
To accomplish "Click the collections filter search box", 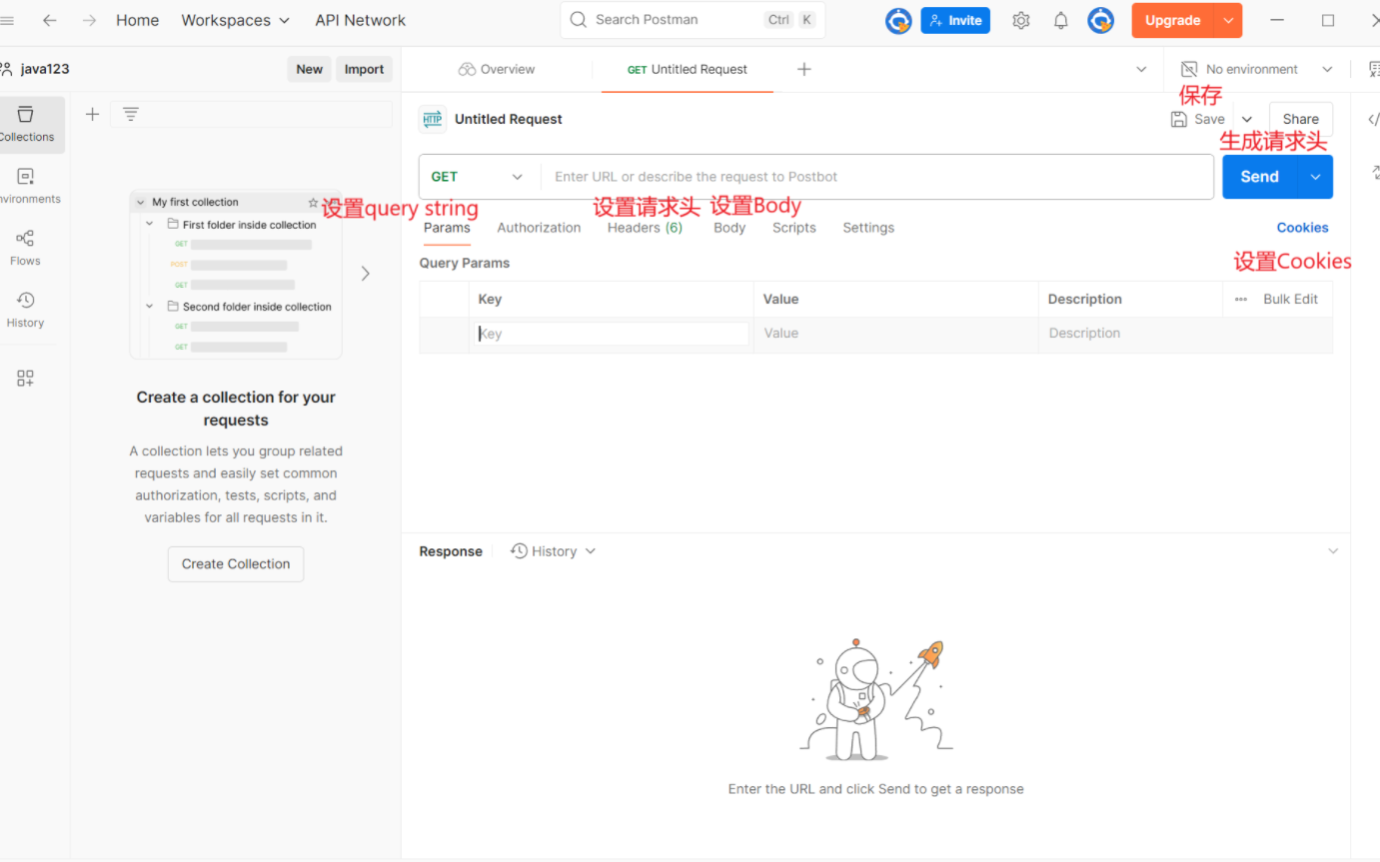I will tap(251, 114).
